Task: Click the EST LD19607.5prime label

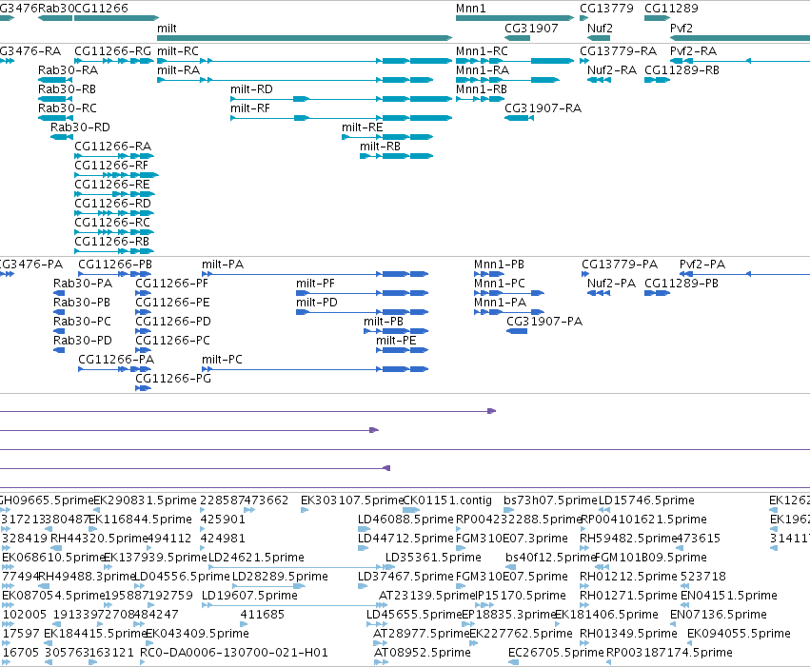Action: coord(249,596)
